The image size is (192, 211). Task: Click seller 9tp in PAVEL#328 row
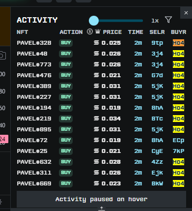pos(157,43)
